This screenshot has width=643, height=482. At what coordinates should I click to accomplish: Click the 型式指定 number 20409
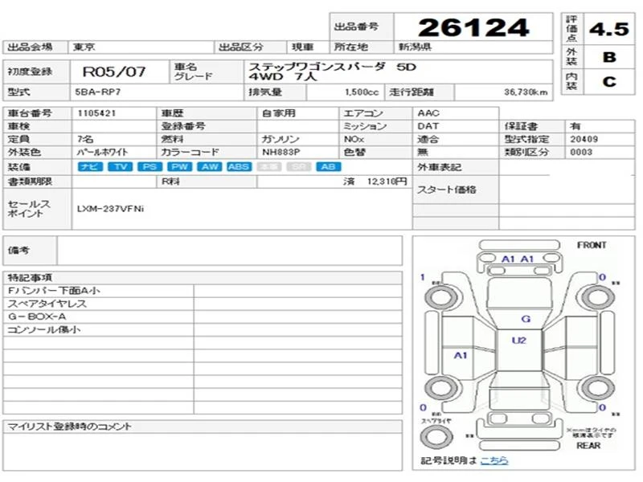click(x=584, y=139)
